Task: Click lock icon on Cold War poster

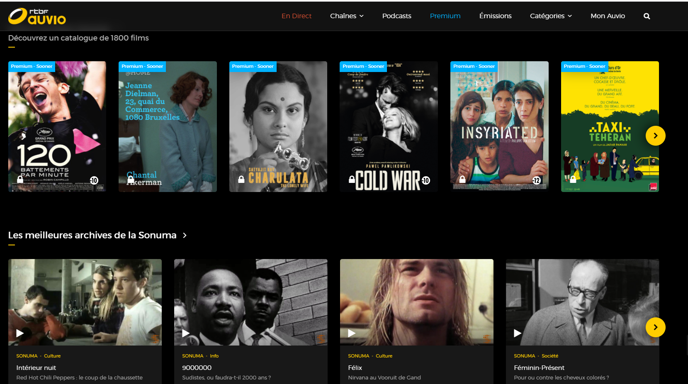Action: pyautogui.click(x=352, y=179)
